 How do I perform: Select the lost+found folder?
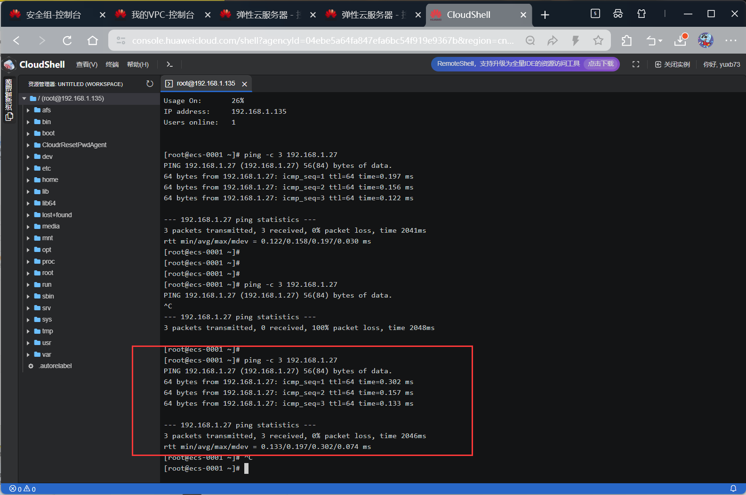pyautogui.click(x=56, y=215)
